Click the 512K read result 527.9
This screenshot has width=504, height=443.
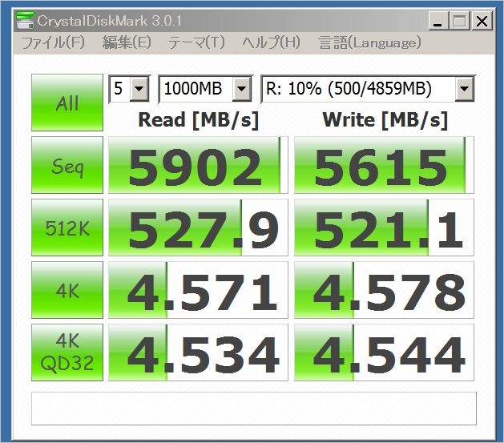198,228
